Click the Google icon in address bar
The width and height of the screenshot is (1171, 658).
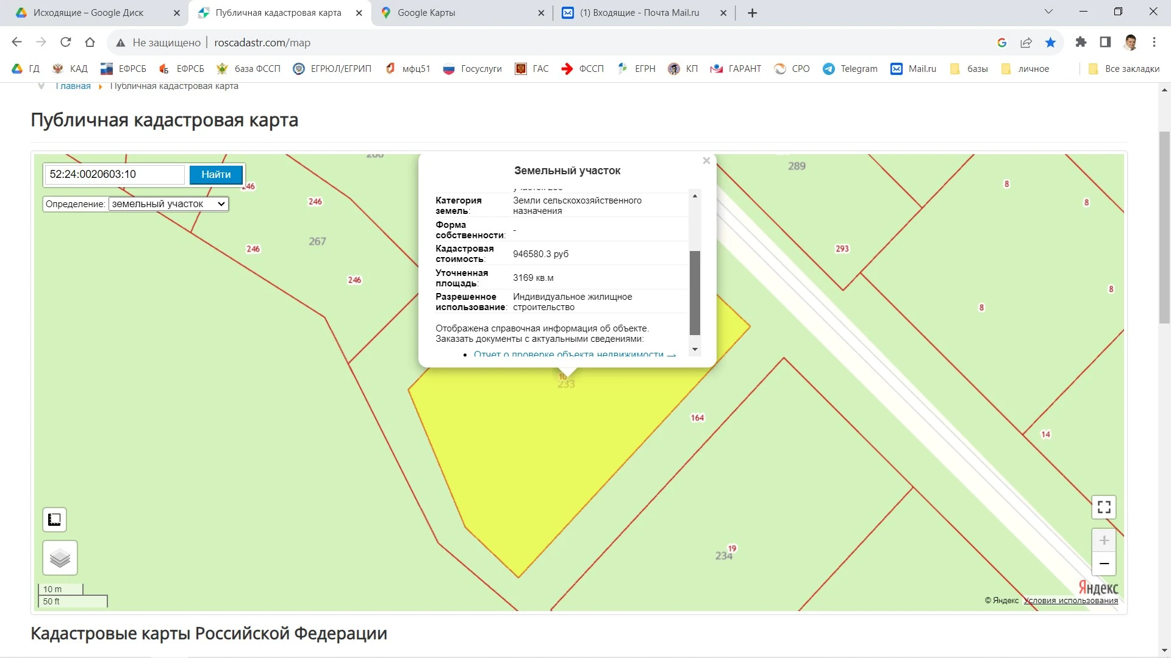tap(1001, 43)
